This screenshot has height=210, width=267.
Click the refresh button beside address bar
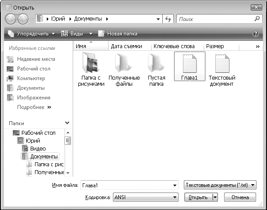tap(168, 19)
